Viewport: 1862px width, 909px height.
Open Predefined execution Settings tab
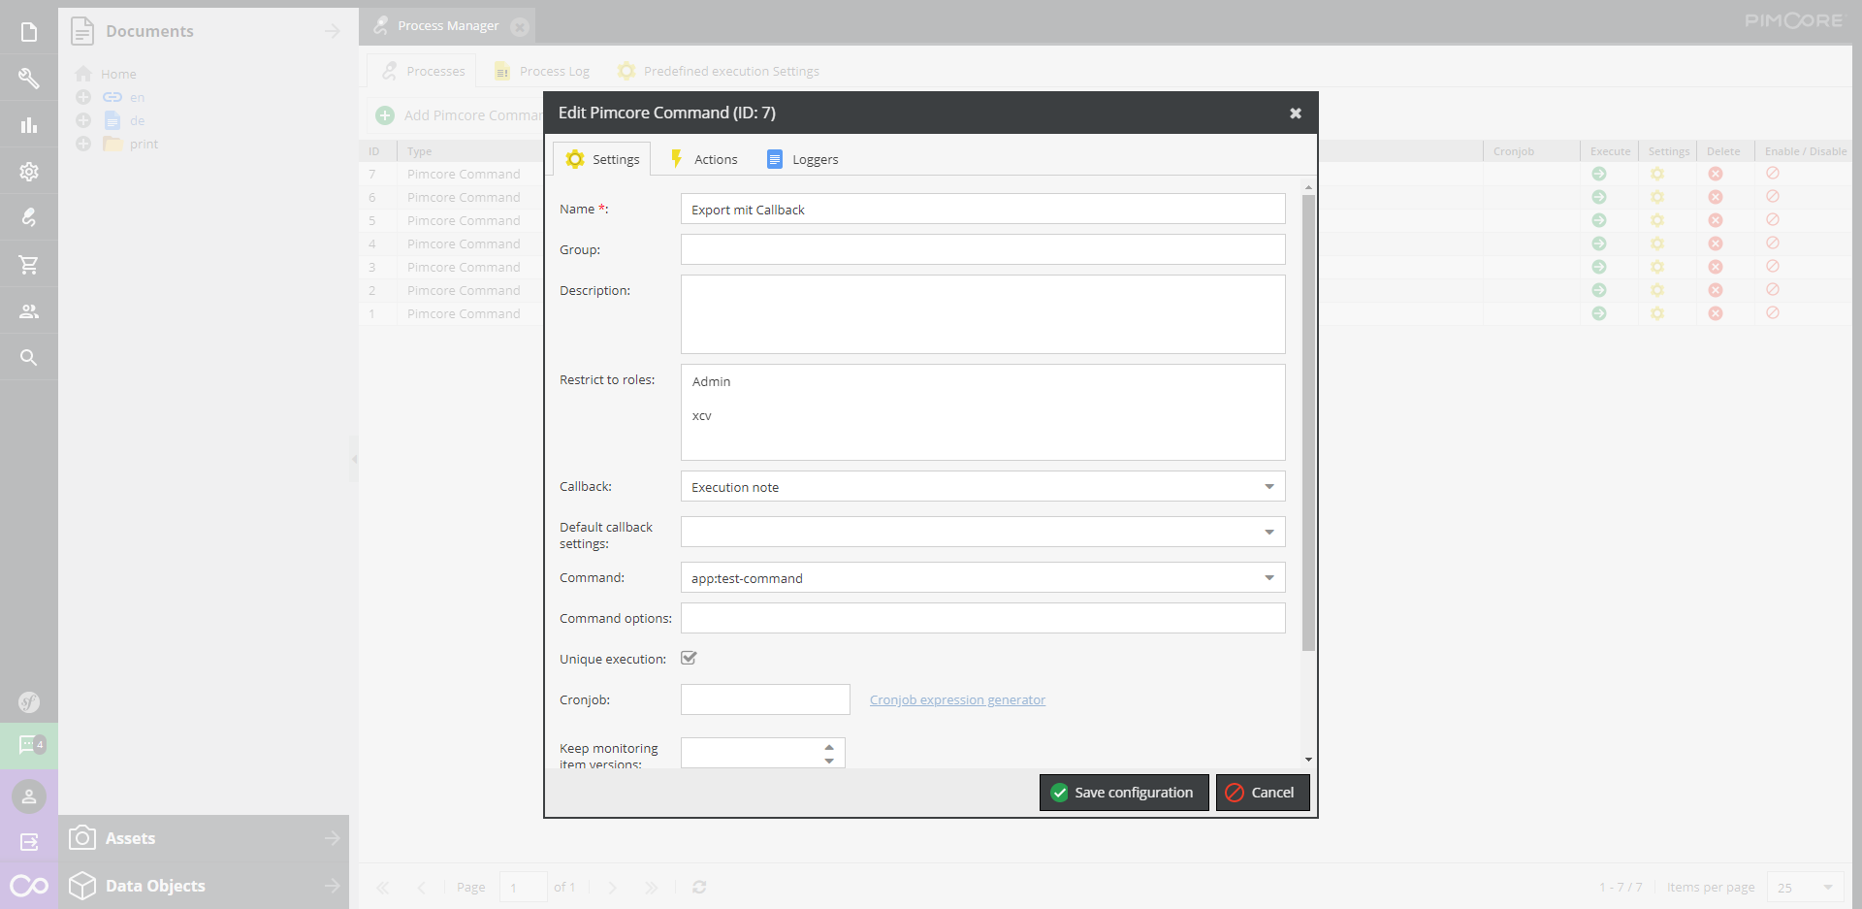pyautogui.click(x=719, y=71)
